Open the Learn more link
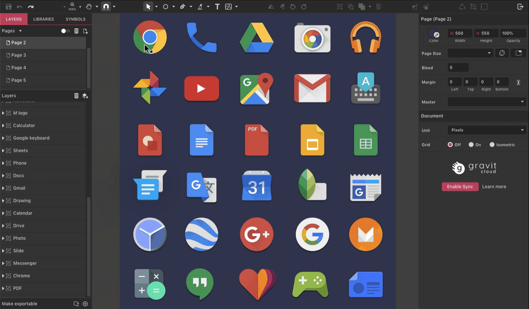 tap(494, 187)
